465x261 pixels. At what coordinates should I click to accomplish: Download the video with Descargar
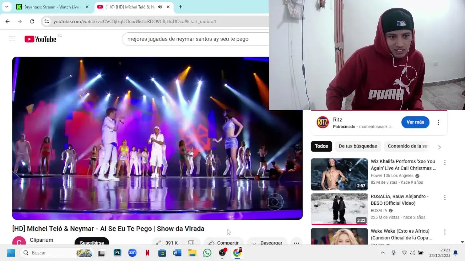click(x=267, y=243)
